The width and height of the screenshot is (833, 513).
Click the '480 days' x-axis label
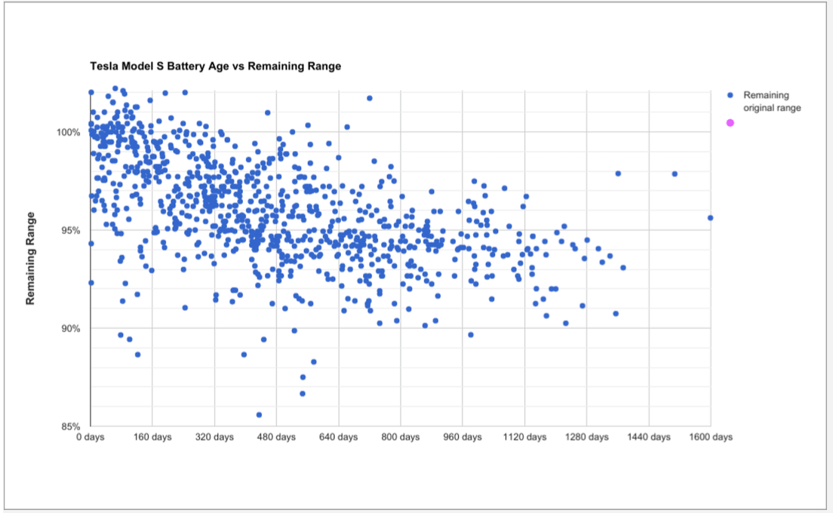pos(276,438)
